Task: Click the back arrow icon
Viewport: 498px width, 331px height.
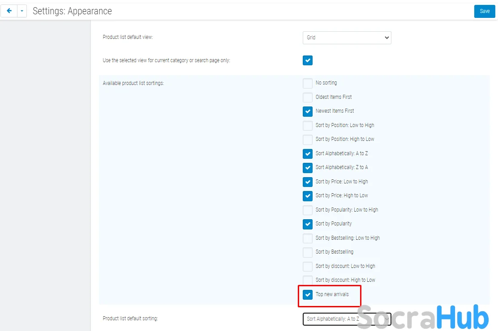Action: (9, 11)
